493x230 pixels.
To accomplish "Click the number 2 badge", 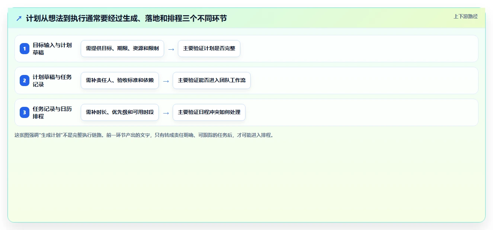I will [25, 80].
